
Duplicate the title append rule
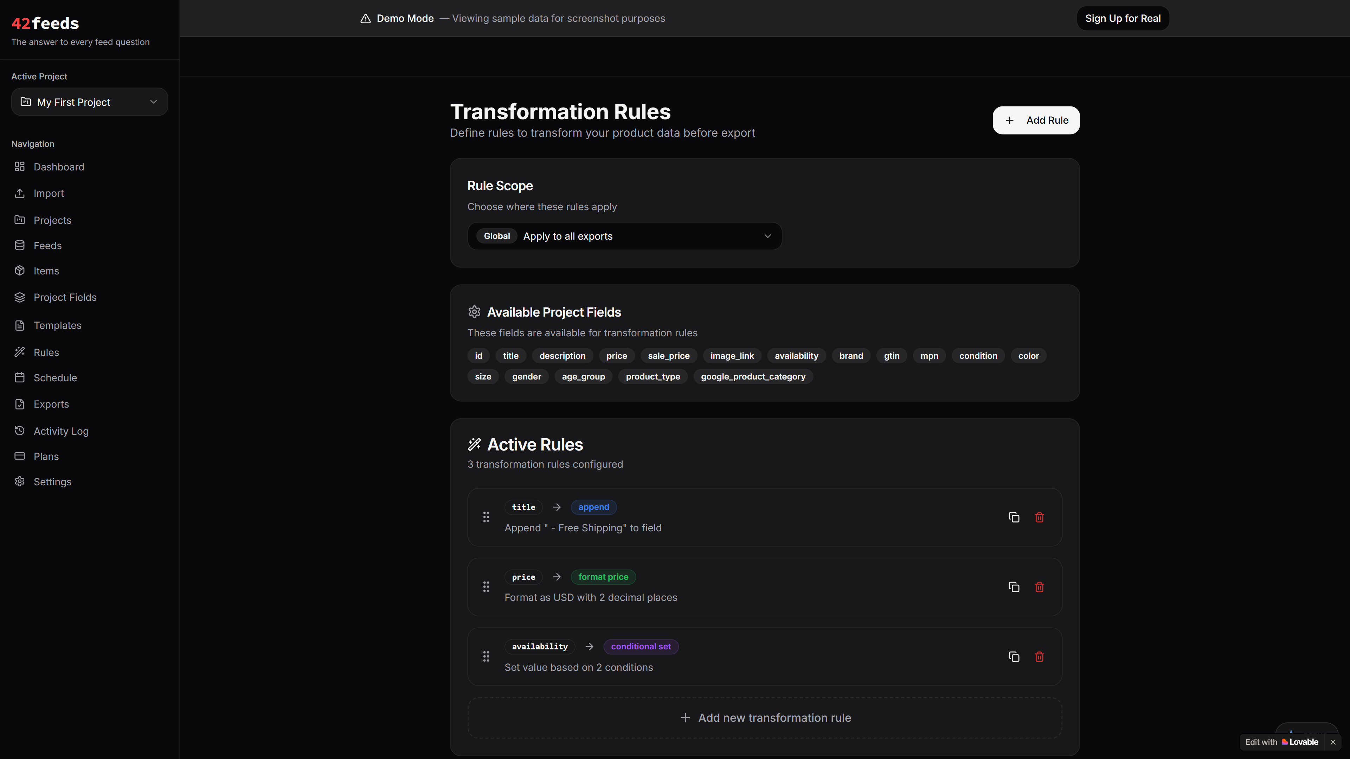click(1014, 517)
